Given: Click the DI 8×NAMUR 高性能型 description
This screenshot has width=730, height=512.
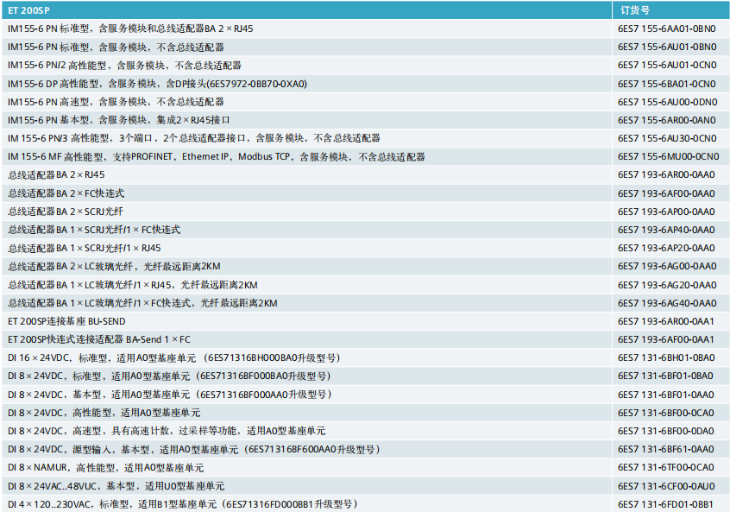Looking at the screenshot, I should 105,467.
